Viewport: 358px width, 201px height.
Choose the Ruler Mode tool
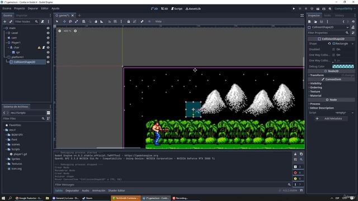[x=102, y=21]
